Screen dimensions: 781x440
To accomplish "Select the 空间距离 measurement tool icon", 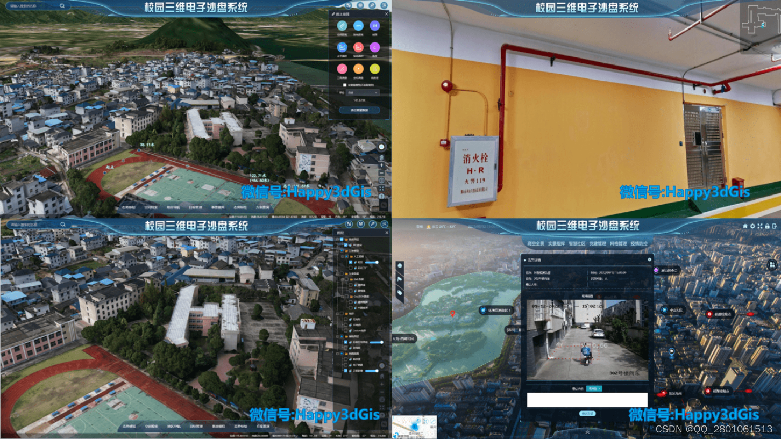I will pos(342,26).
